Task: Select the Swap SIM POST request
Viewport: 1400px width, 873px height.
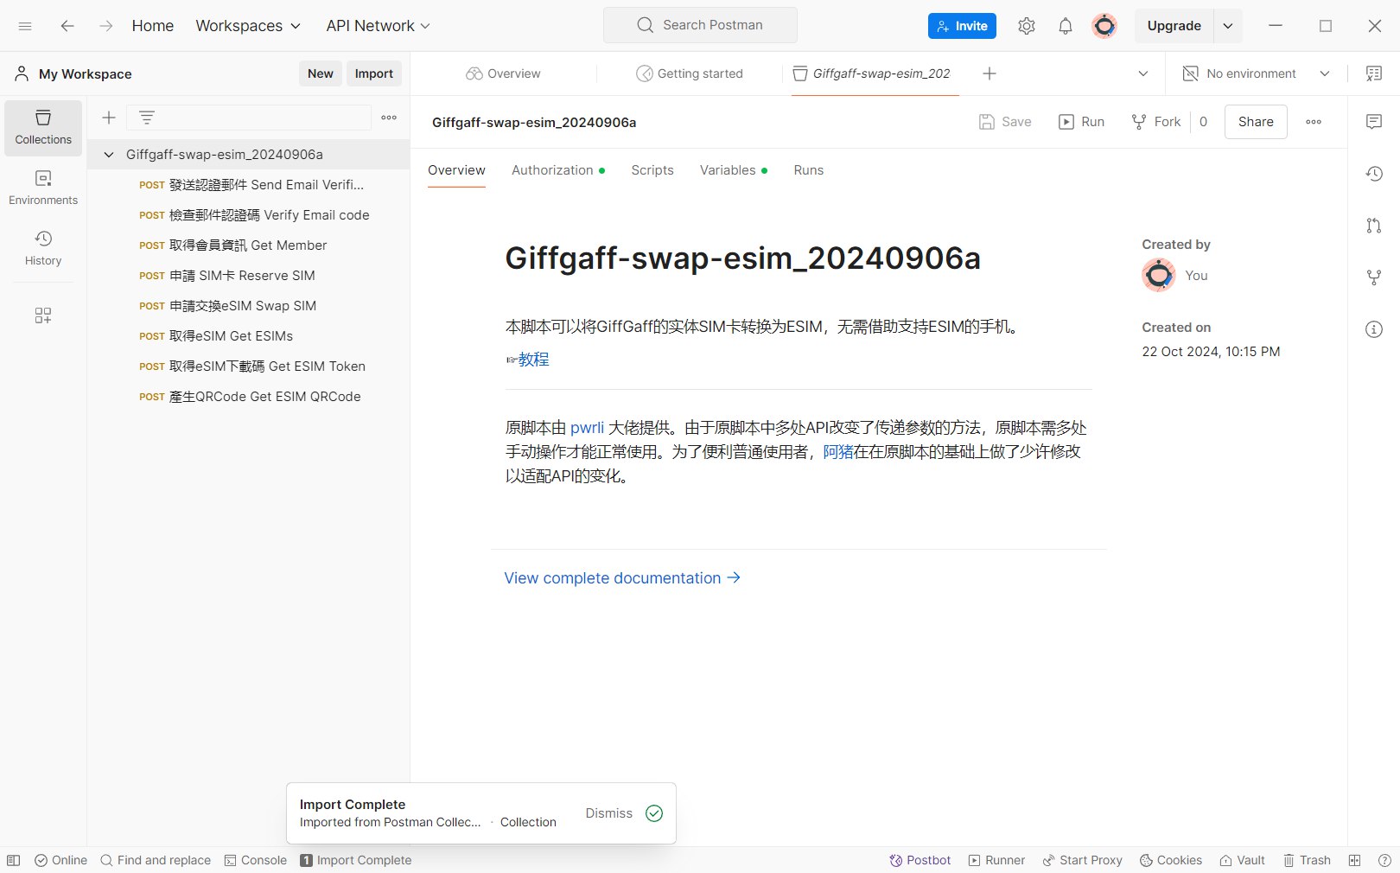Action: point(242,306)
